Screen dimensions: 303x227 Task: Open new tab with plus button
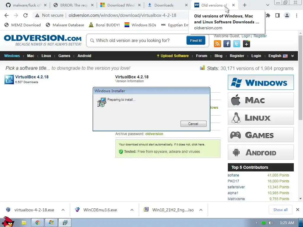coord(245,5)
